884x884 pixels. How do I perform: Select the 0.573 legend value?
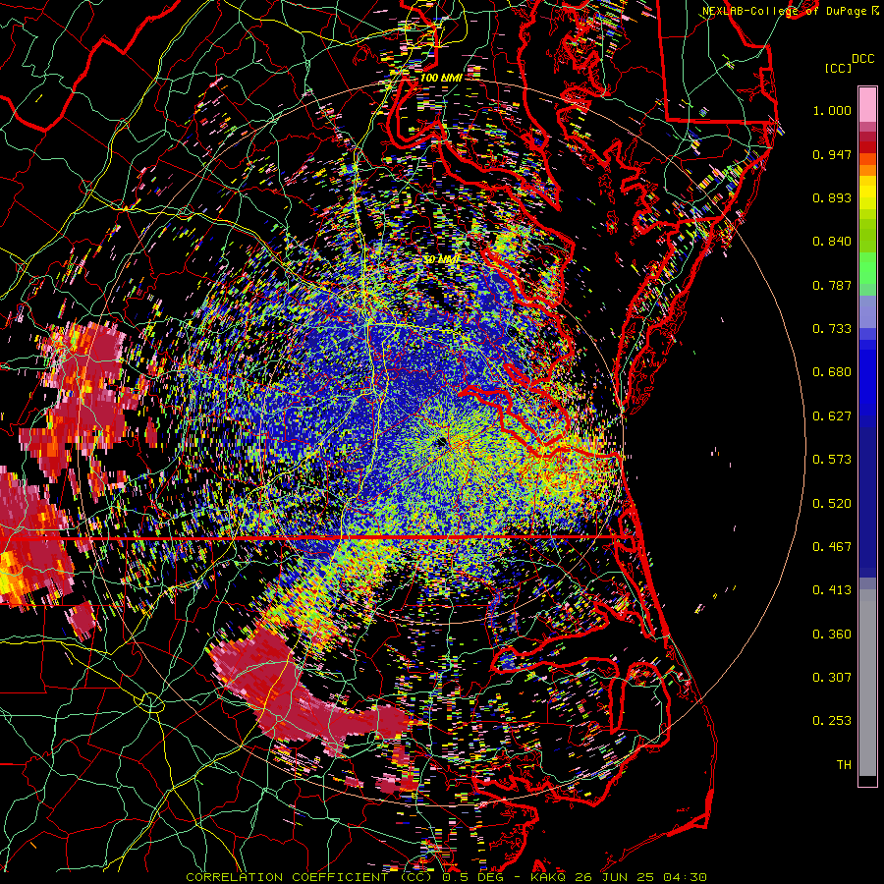[x=832, y=460]
